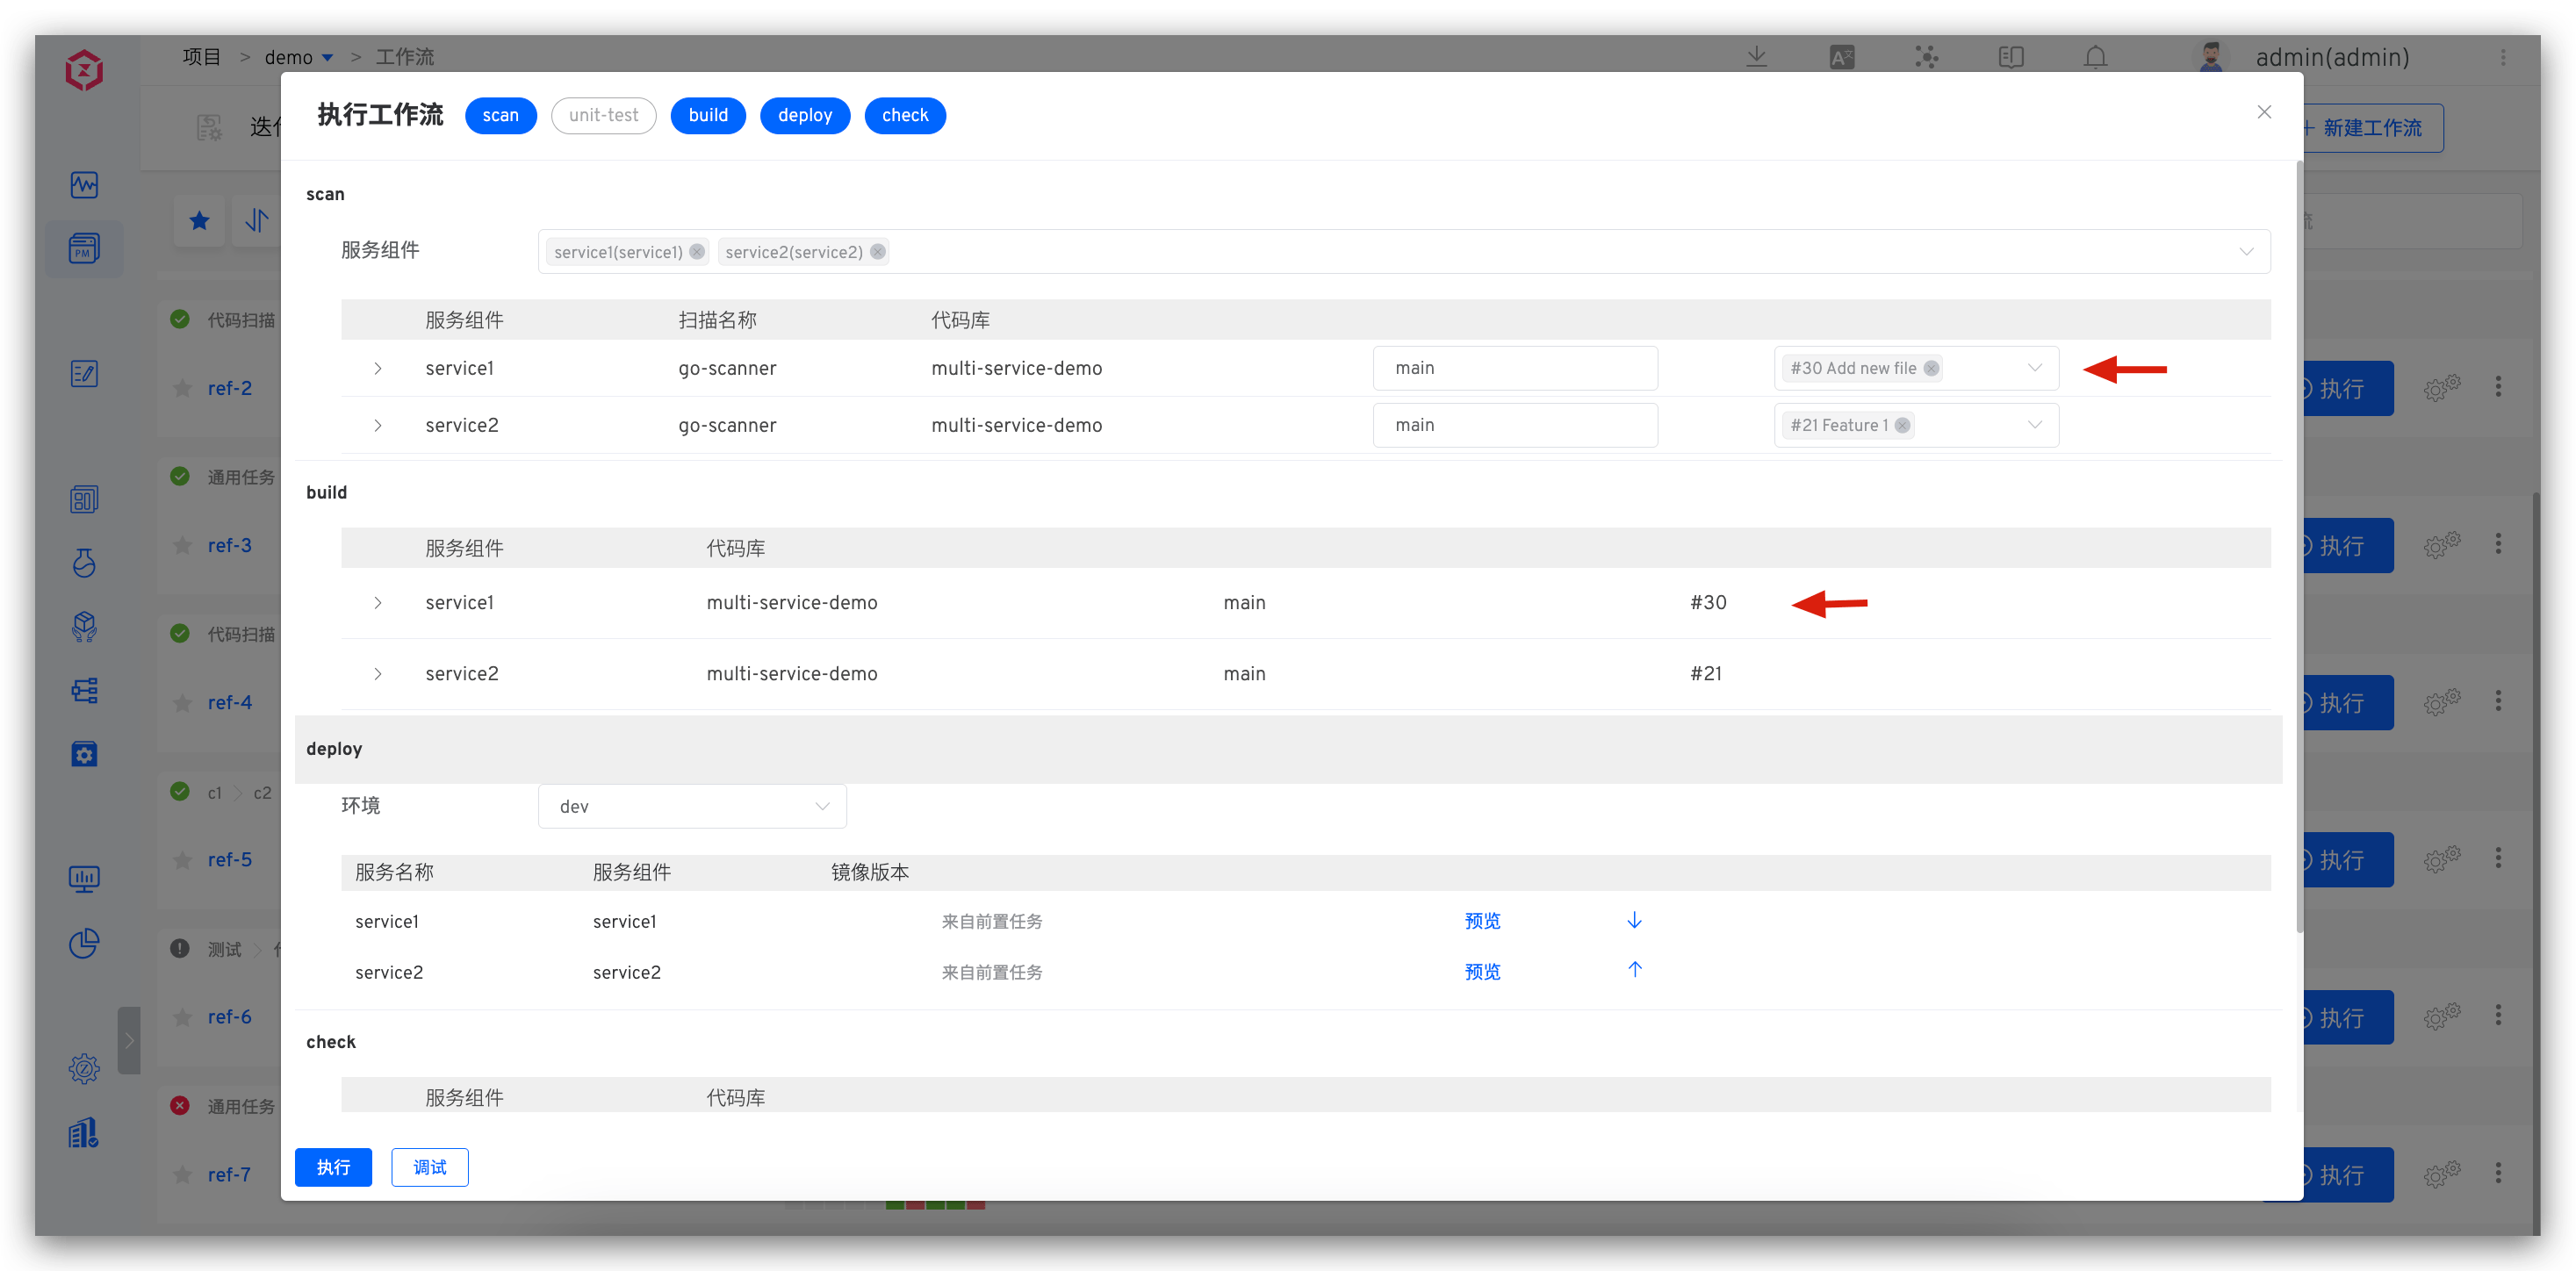The height and width of the screenshot is (1271, 2576).
Task: Click the language translate icon in the top bar
Action: (1842, 57)
